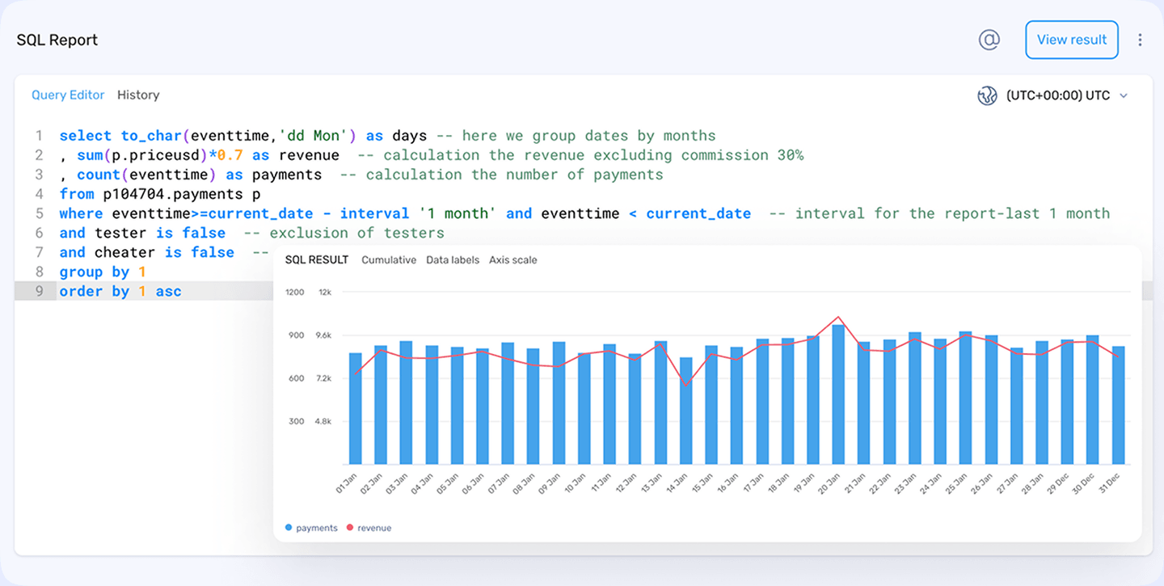
Task: Click line number 1 in the gutter
Action: click(x=38, y=136)
